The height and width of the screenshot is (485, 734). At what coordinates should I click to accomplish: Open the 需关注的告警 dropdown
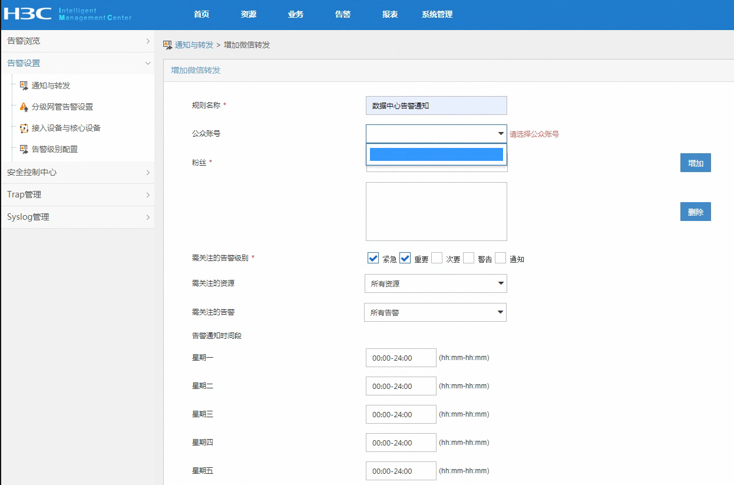click(x=435, y=312)
